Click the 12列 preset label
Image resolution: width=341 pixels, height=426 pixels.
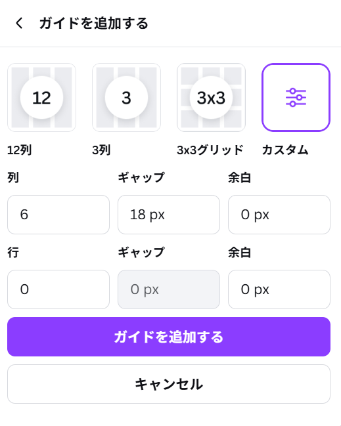[20, 150]
